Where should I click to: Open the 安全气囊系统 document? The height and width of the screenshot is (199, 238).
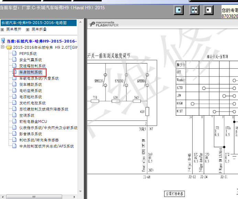31,60
